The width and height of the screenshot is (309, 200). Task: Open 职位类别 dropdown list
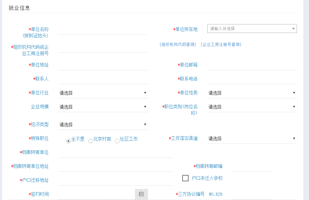coord(252,107)
